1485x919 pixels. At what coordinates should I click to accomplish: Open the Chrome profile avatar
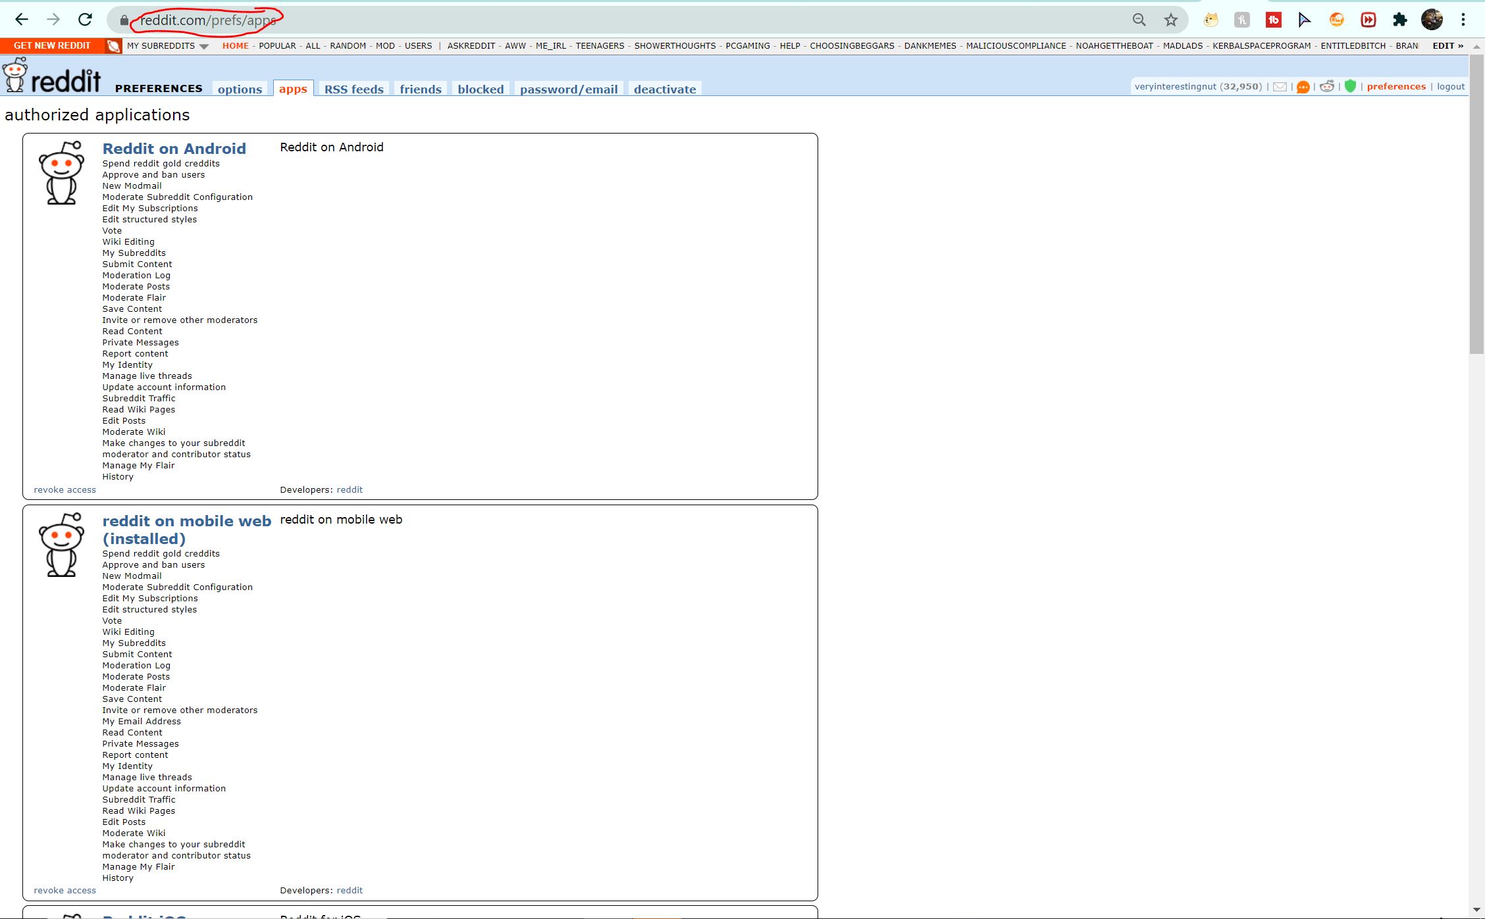click(1432, 20)
